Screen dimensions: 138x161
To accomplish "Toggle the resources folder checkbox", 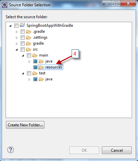I will [35, 67].
